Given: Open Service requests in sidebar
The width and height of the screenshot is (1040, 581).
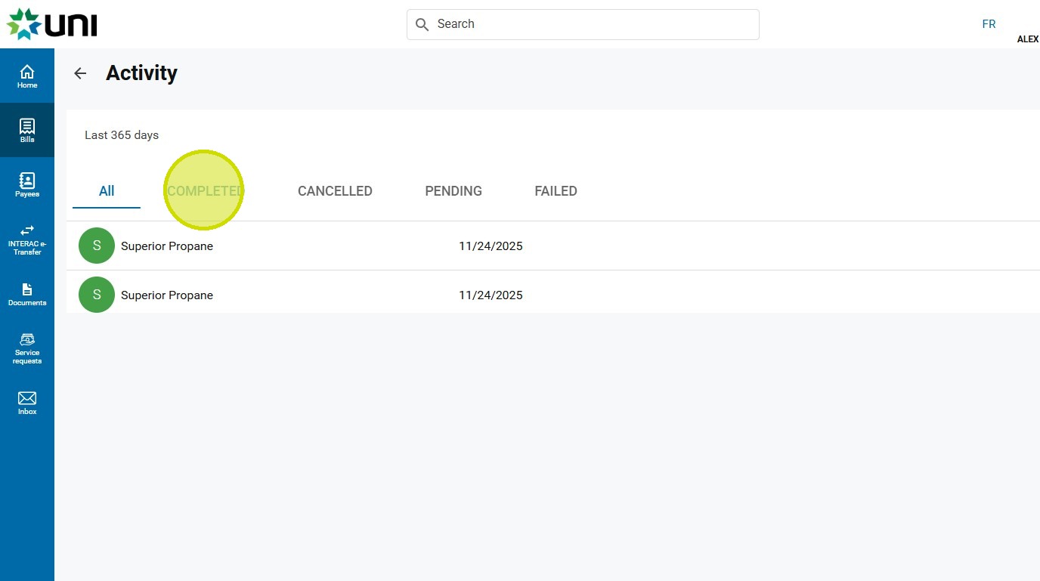Looking at the screenshot, I should click(x=27, y=348).
